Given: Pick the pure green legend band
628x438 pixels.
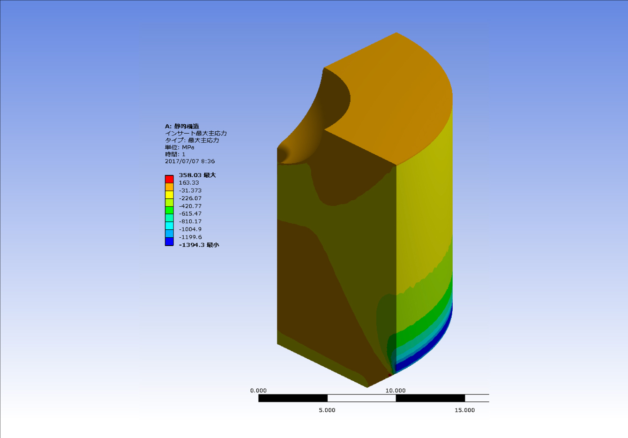Looking at the screenshot, I should [x=169, y=210].
